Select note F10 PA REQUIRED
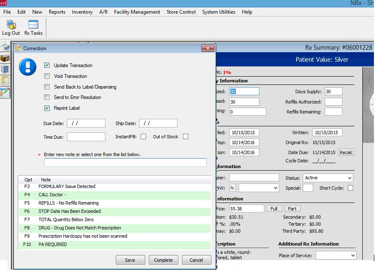The height and width of the screenshot is (270, 376). [115, 245]
